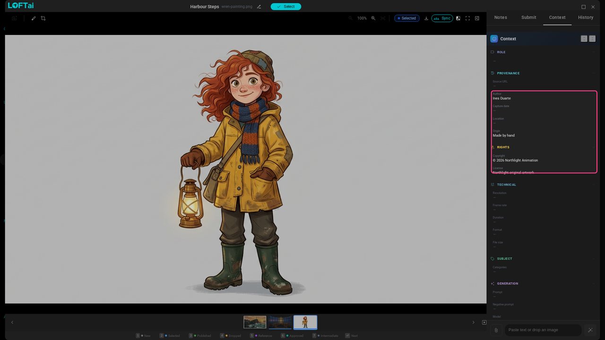The height and width of the screenshot is (340, 605).
Task: Click the zoom out magnifier icon
Action: [x=350, y=18]
